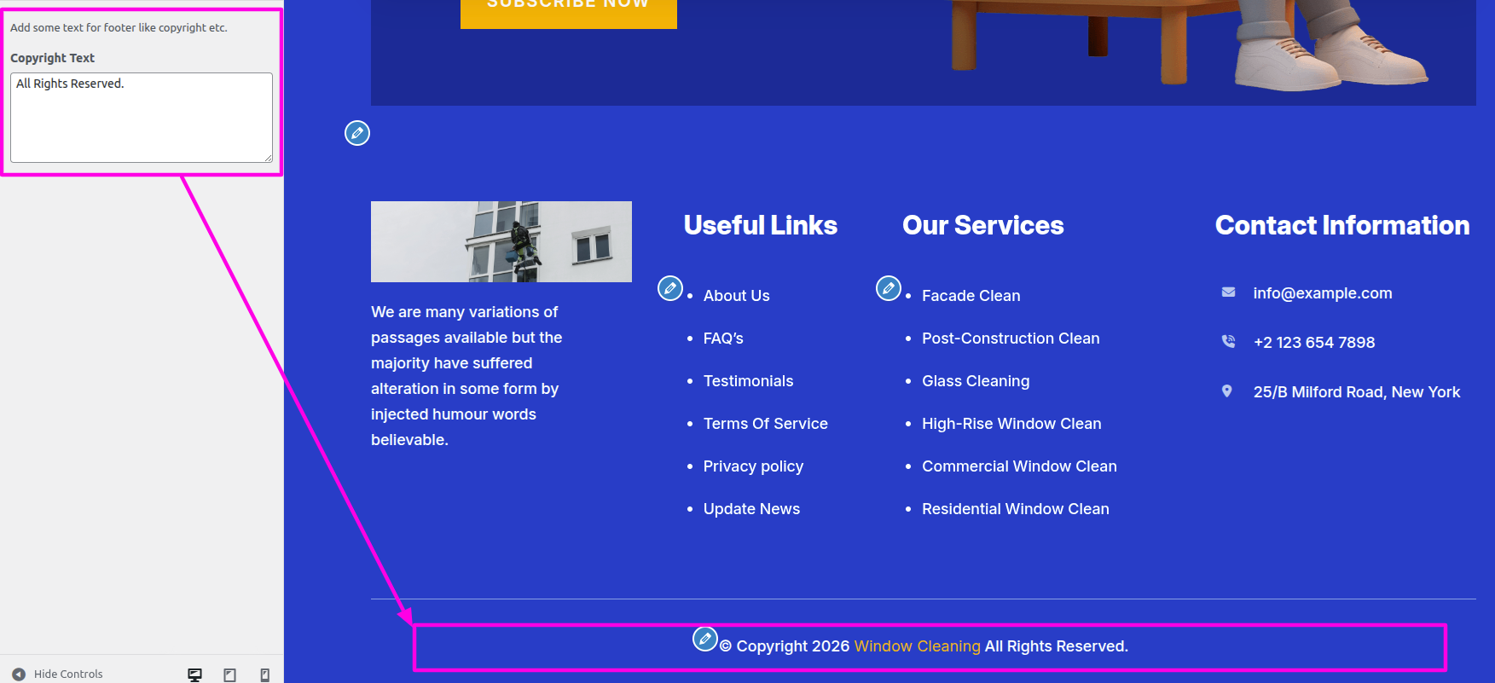The height and width of the screenshot is (683, 1495).
Task: Click the info@example.com email address
Action: click(1322, 293)
